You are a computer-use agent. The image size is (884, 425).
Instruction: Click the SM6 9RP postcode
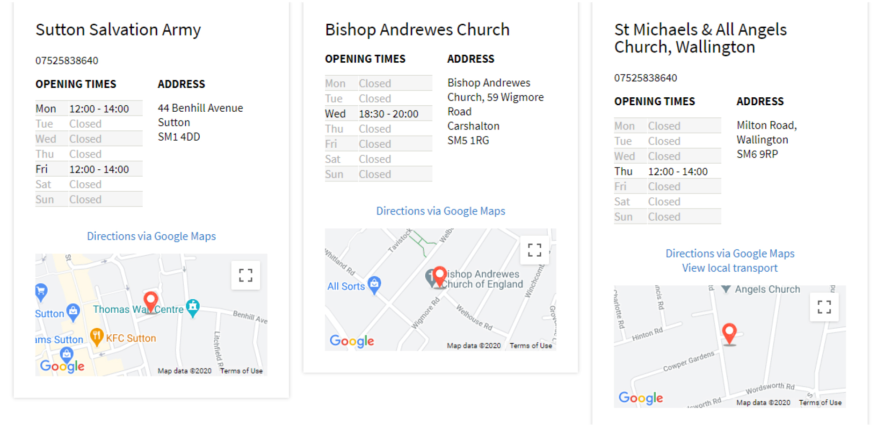click(x=757, y=154)
